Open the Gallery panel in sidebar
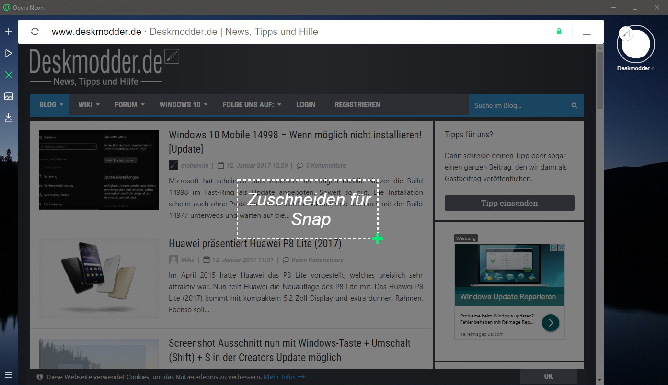This screenshot has width=668, height=385. [9, 96]
